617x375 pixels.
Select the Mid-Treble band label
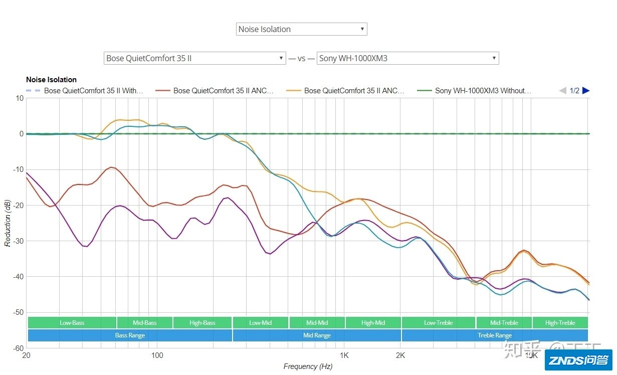504,323
